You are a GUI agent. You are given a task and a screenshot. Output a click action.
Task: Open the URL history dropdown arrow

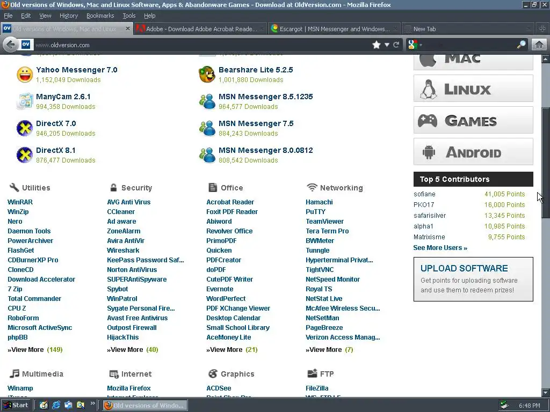(387, 45)
